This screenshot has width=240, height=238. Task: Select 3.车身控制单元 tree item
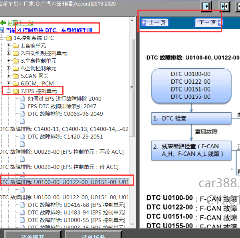(39, 61)
